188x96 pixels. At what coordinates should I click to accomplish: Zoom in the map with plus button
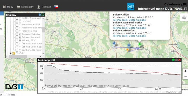point(185,71)
